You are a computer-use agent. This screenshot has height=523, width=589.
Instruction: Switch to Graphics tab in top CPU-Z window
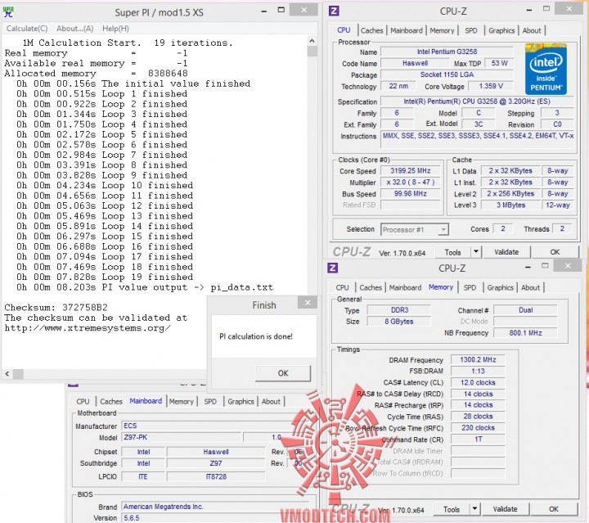point(501,30)
